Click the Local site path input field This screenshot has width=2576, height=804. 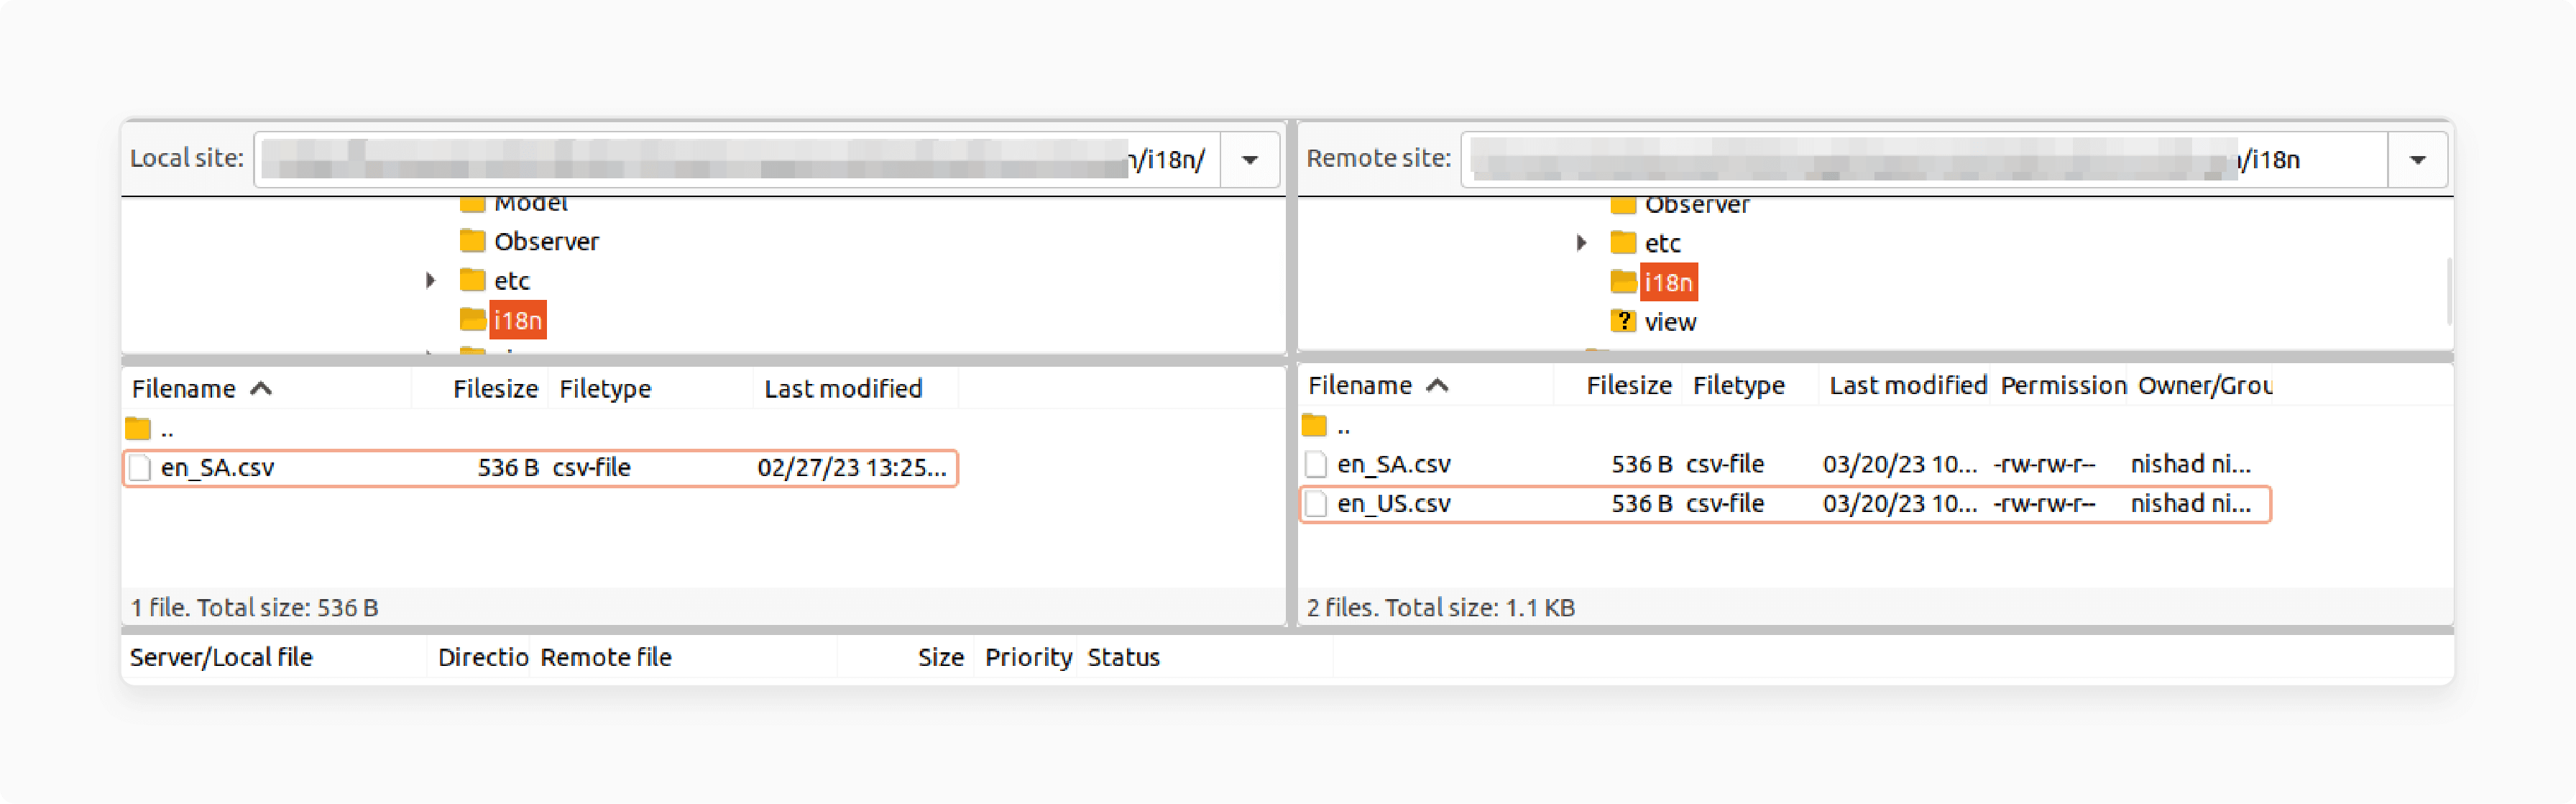pos(738,160)
